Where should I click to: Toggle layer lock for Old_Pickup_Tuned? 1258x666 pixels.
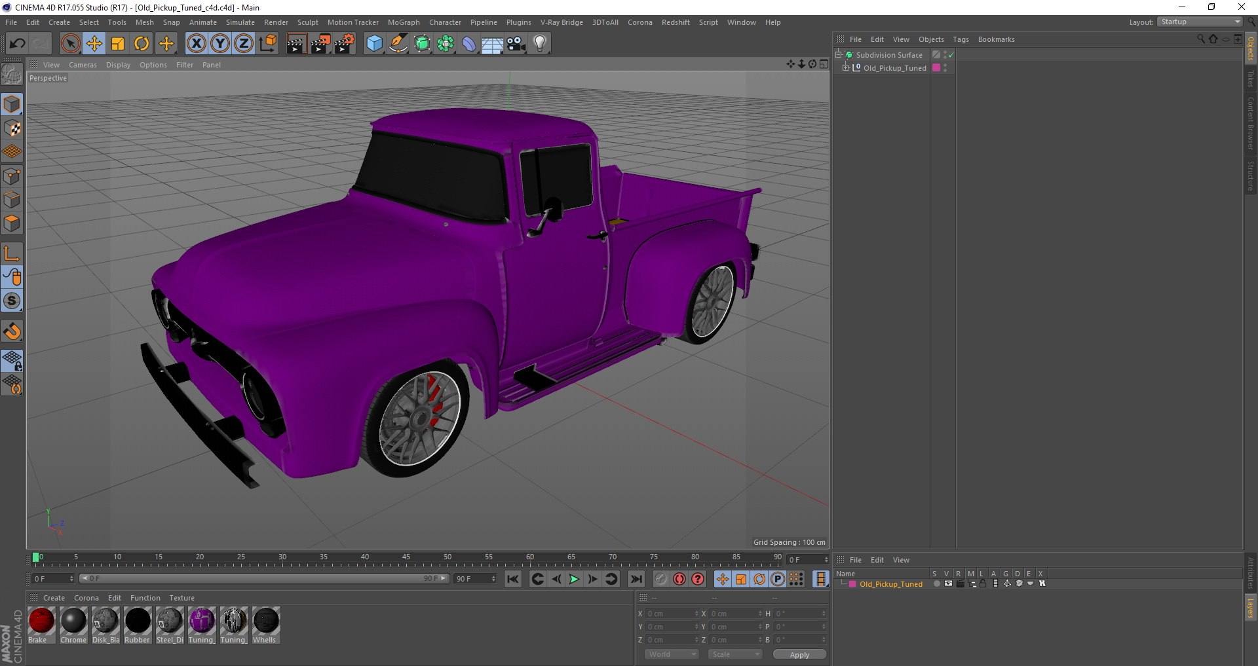[x=983, y=583]
